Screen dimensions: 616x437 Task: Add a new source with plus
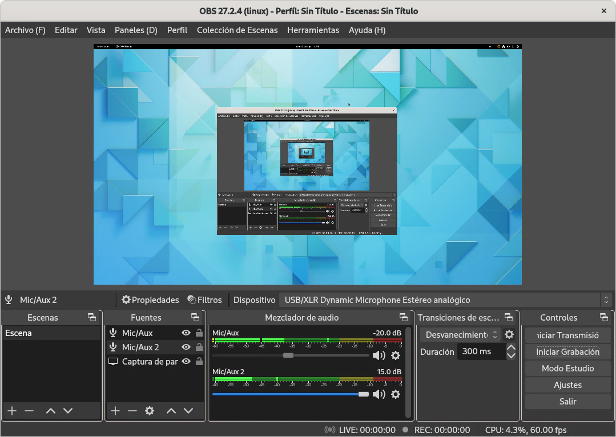pos(115,411)
